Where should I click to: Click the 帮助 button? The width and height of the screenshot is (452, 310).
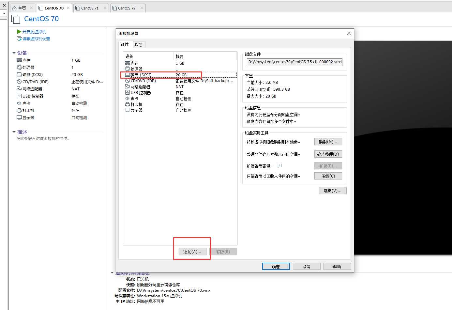(x=337, y=266)
